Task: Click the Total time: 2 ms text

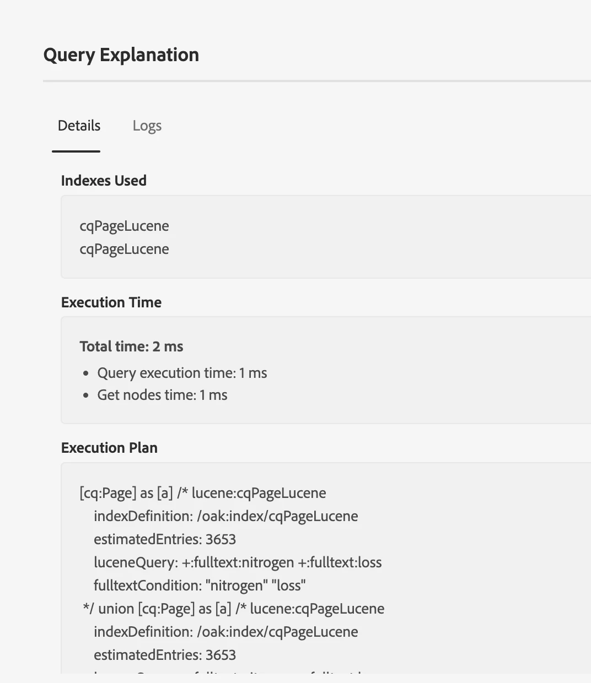Action: click(x=131, y=346)
